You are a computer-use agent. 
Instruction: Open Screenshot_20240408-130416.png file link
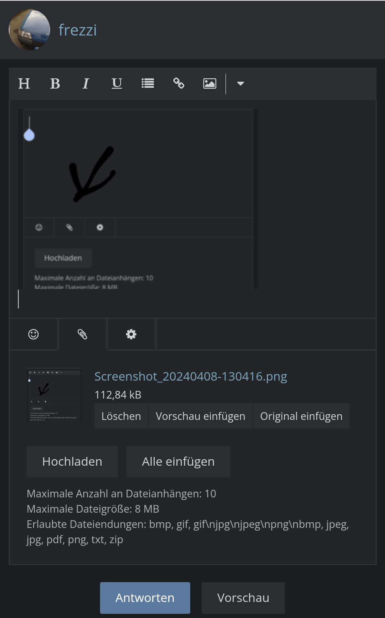pyautogui.click(x=191, y=376)
